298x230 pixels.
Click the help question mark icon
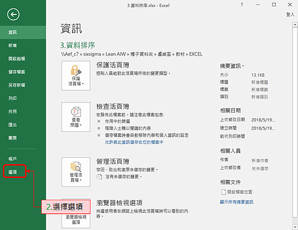pos(242,5)
